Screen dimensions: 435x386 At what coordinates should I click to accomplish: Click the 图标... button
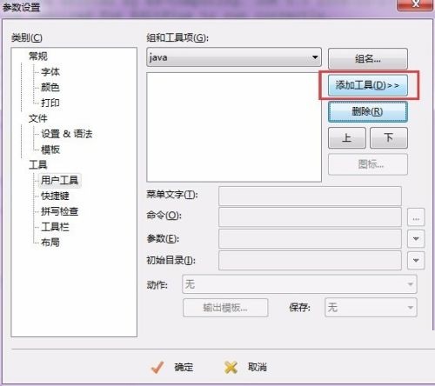pyautogui.click(x=368, y=164)
